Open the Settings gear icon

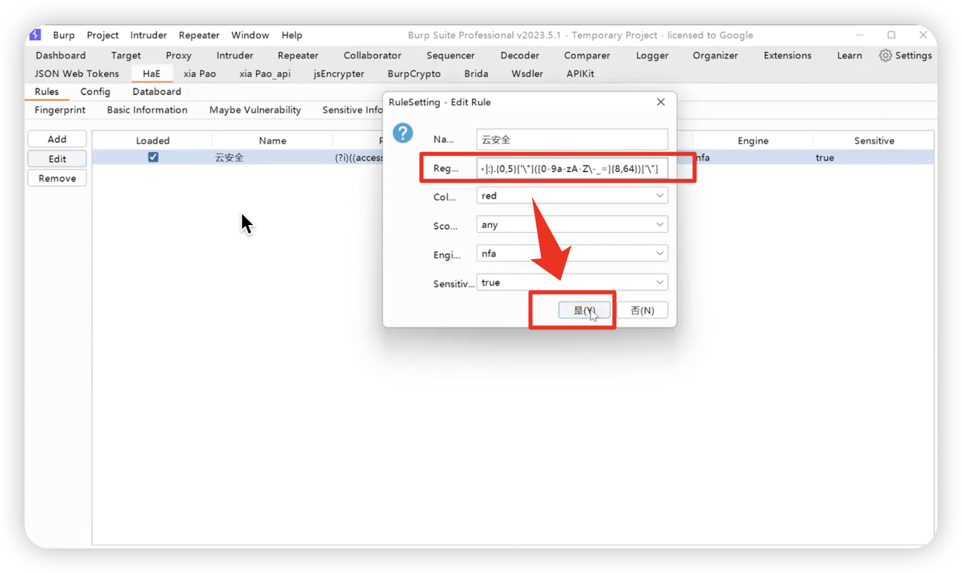pos(886,55)
